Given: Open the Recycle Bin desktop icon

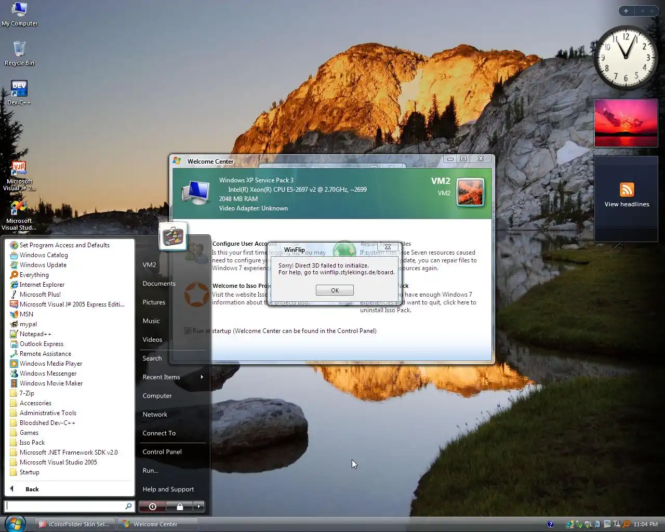Looking at the screenshot, I should (19, 54).
